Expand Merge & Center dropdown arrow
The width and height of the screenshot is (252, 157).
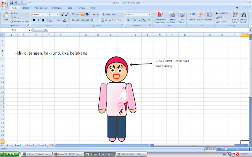coord(122,20)
